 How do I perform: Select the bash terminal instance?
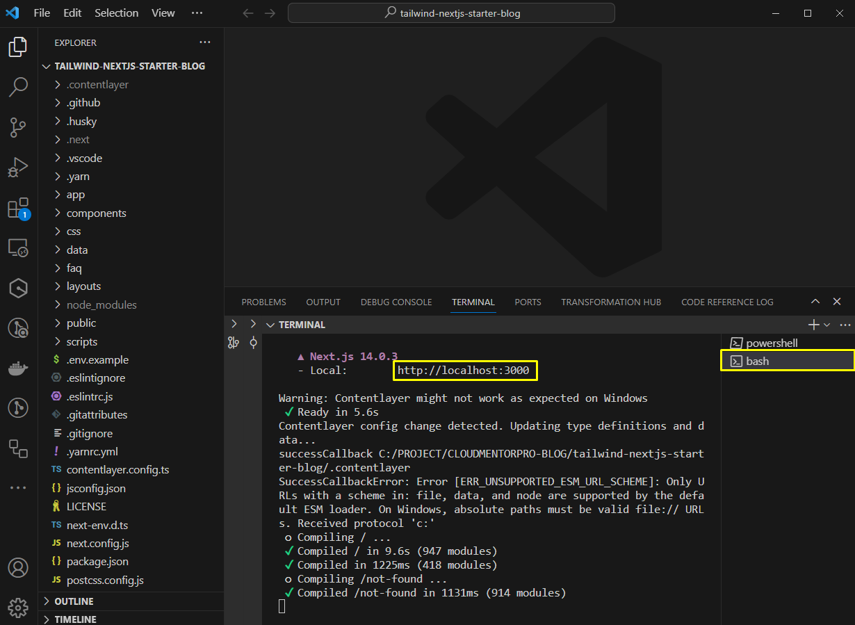click(x=757, y=362)
